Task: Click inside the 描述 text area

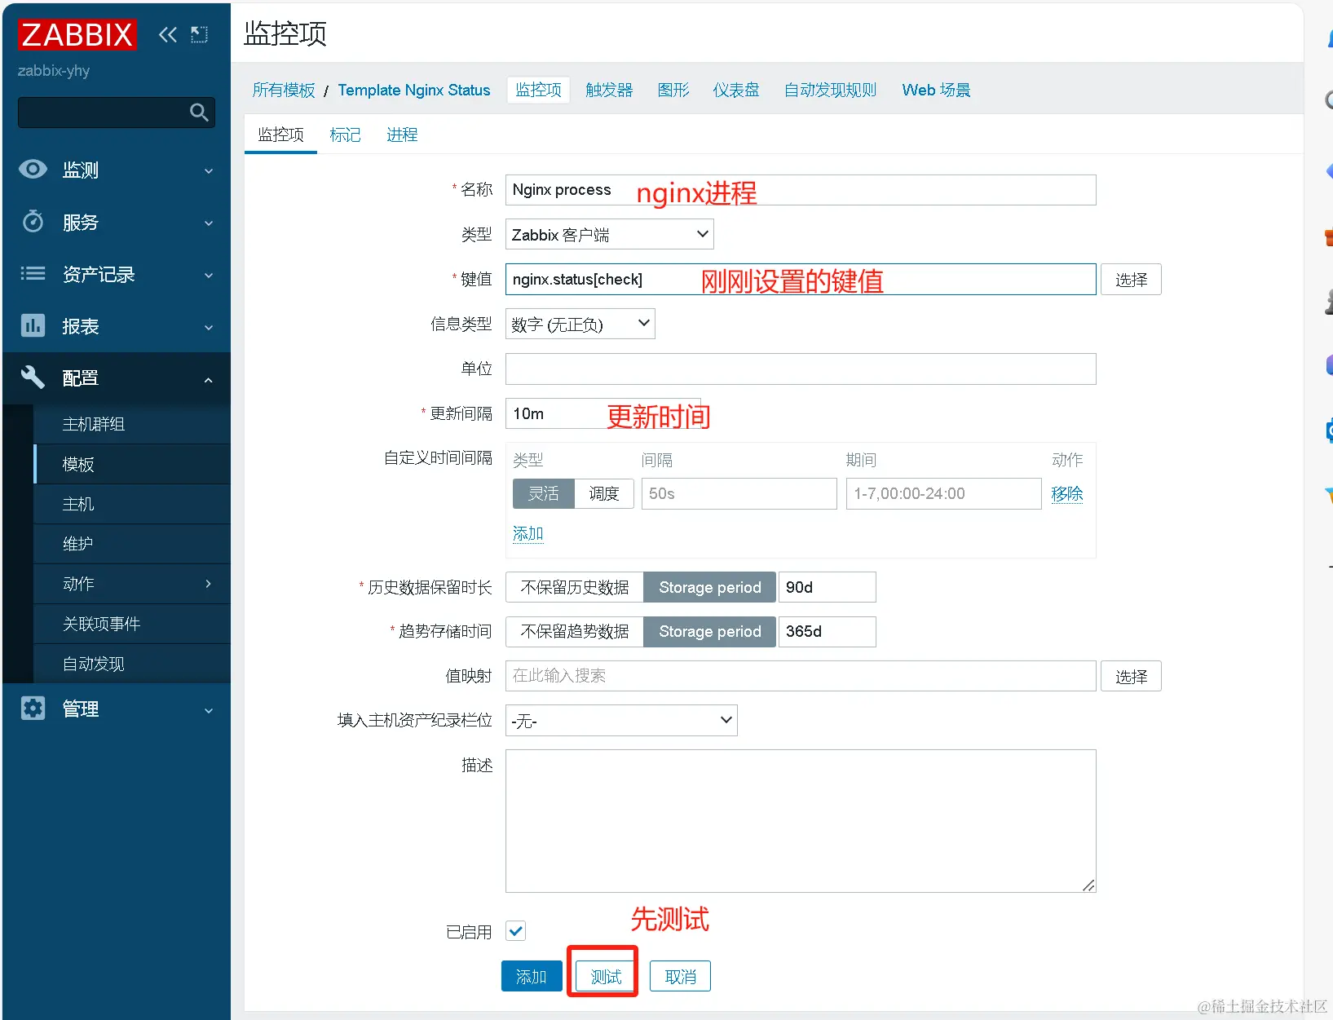Action: click(801, 820)
